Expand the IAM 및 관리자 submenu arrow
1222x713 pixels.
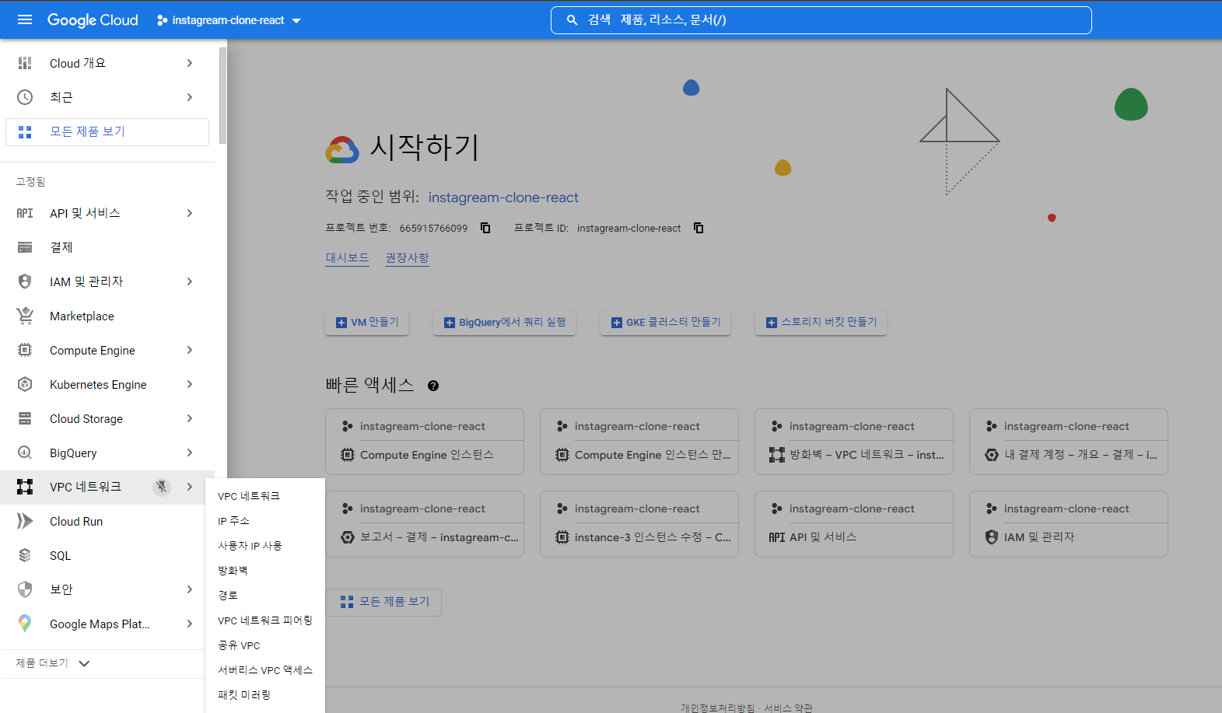tap(190, 281)
